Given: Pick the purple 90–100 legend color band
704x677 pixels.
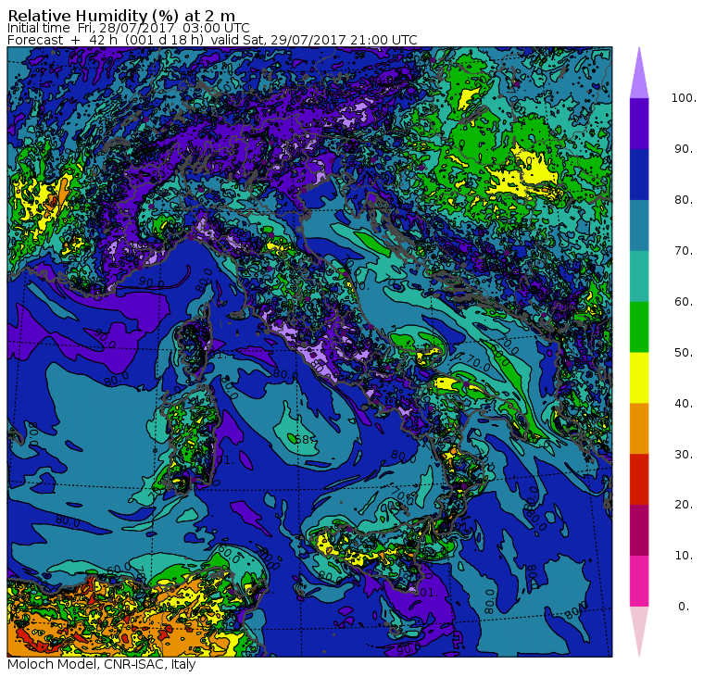Looking at the screenshot, I should [639, 123].
